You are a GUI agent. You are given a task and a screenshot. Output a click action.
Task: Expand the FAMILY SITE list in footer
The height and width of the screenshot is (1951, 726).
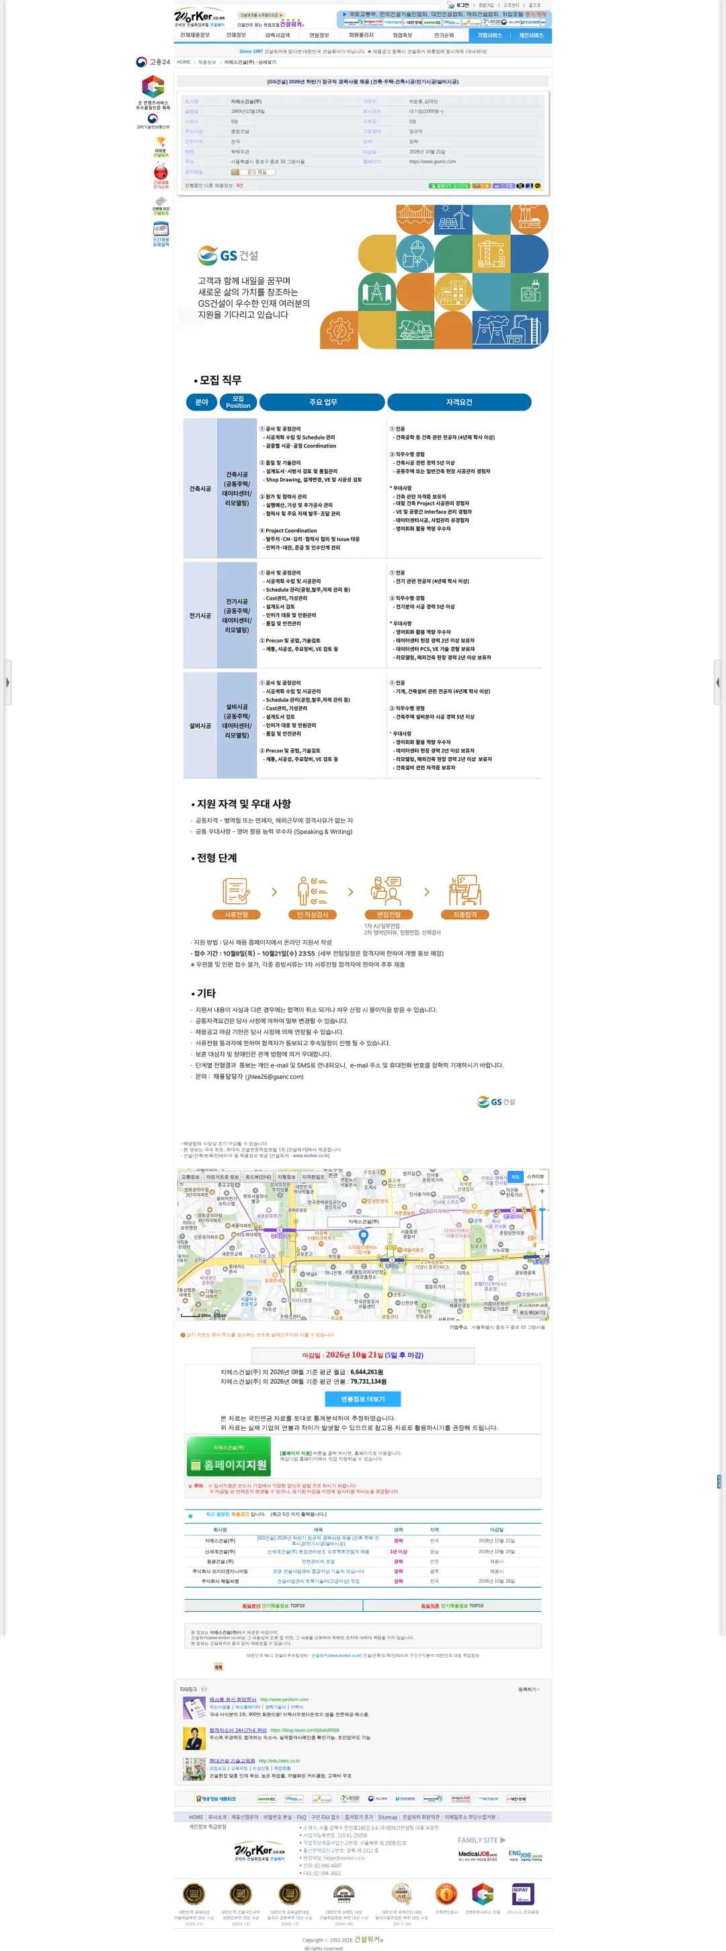482,1840
